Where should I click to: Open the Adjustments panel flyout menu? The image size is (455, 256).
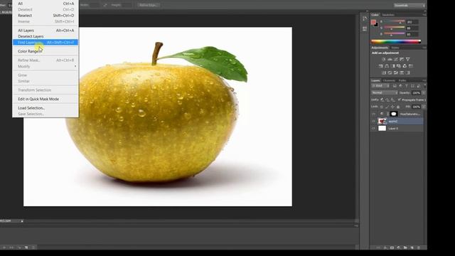(x=424, y=48)
